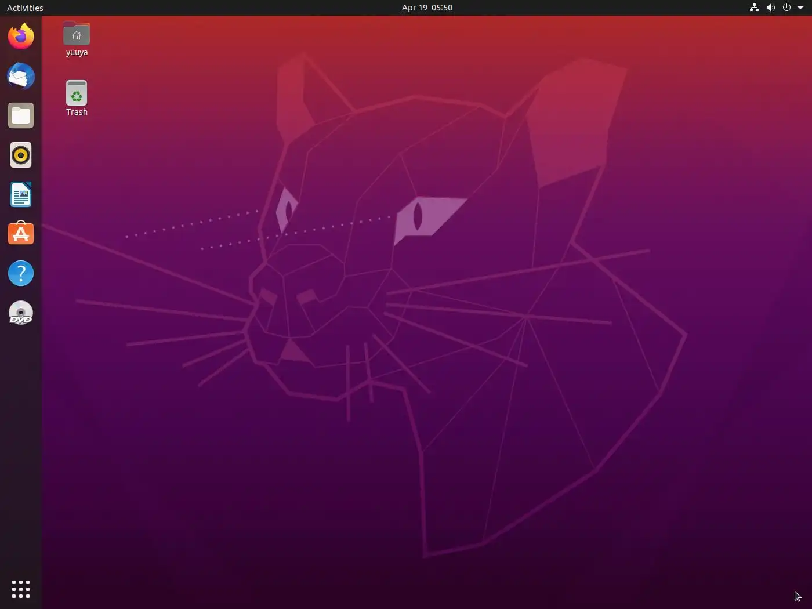Screen dimensions: 812x609
Task: Open LibreOffice Writer from dock
Action: pos(21,194)
